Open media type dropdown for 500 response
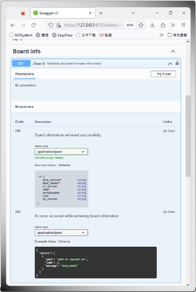This screenshot has height=292, width=196. tap(61, 233)
